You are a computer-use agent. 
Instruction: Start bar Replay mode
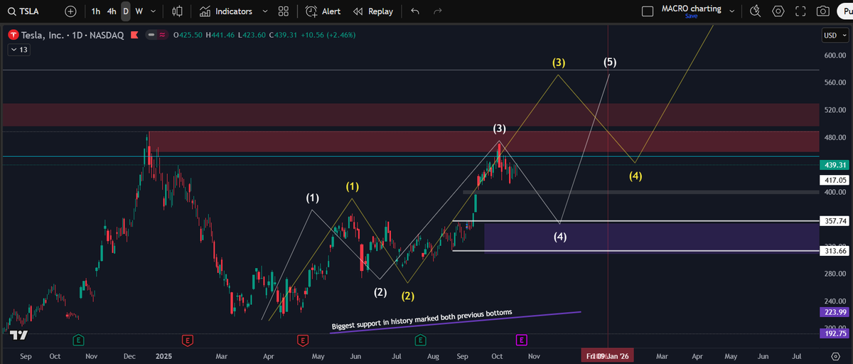pyautogui.click(x=373, y=11)
